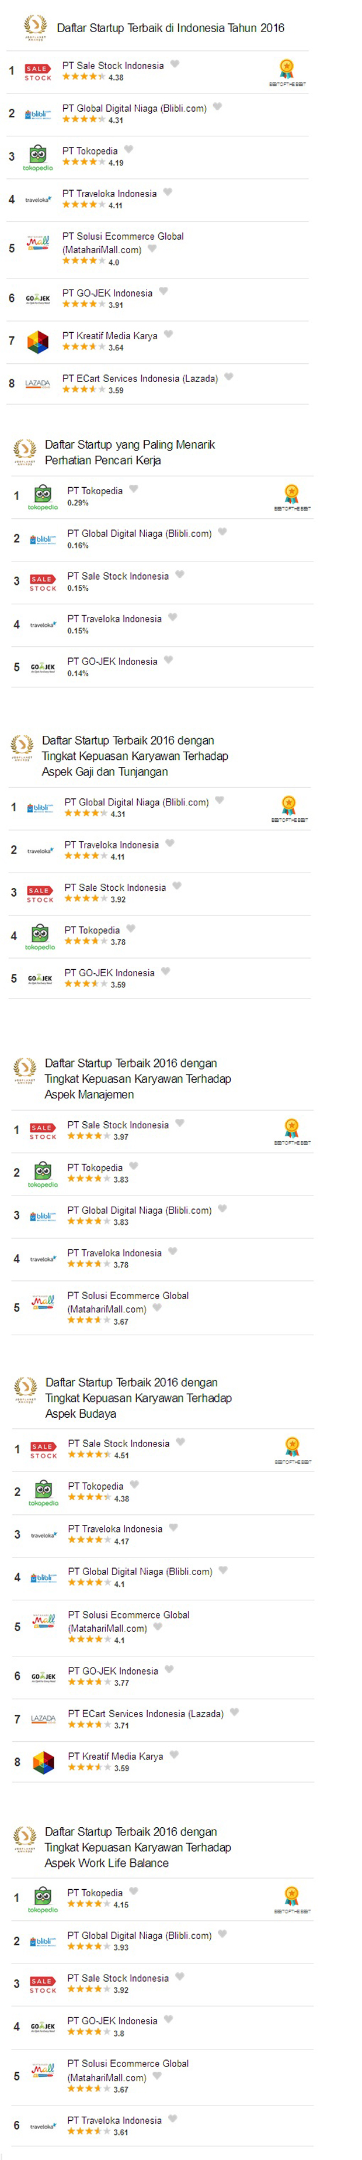Toggle heart beside PT GO-JEK Indonesia in Gaji list

[166, 971]
